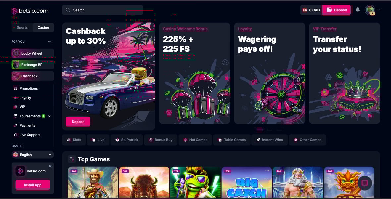Screen dimensions: 391x199
Task: Open the Big Catch game thumbnail
Action: point(247,182)
